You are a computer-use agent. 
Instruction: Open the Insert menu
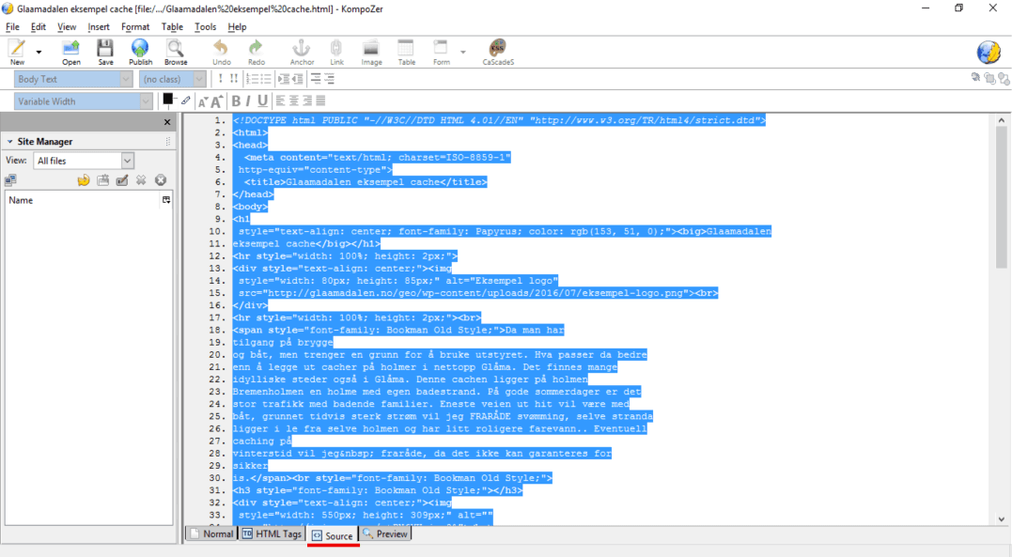point(98,27)
